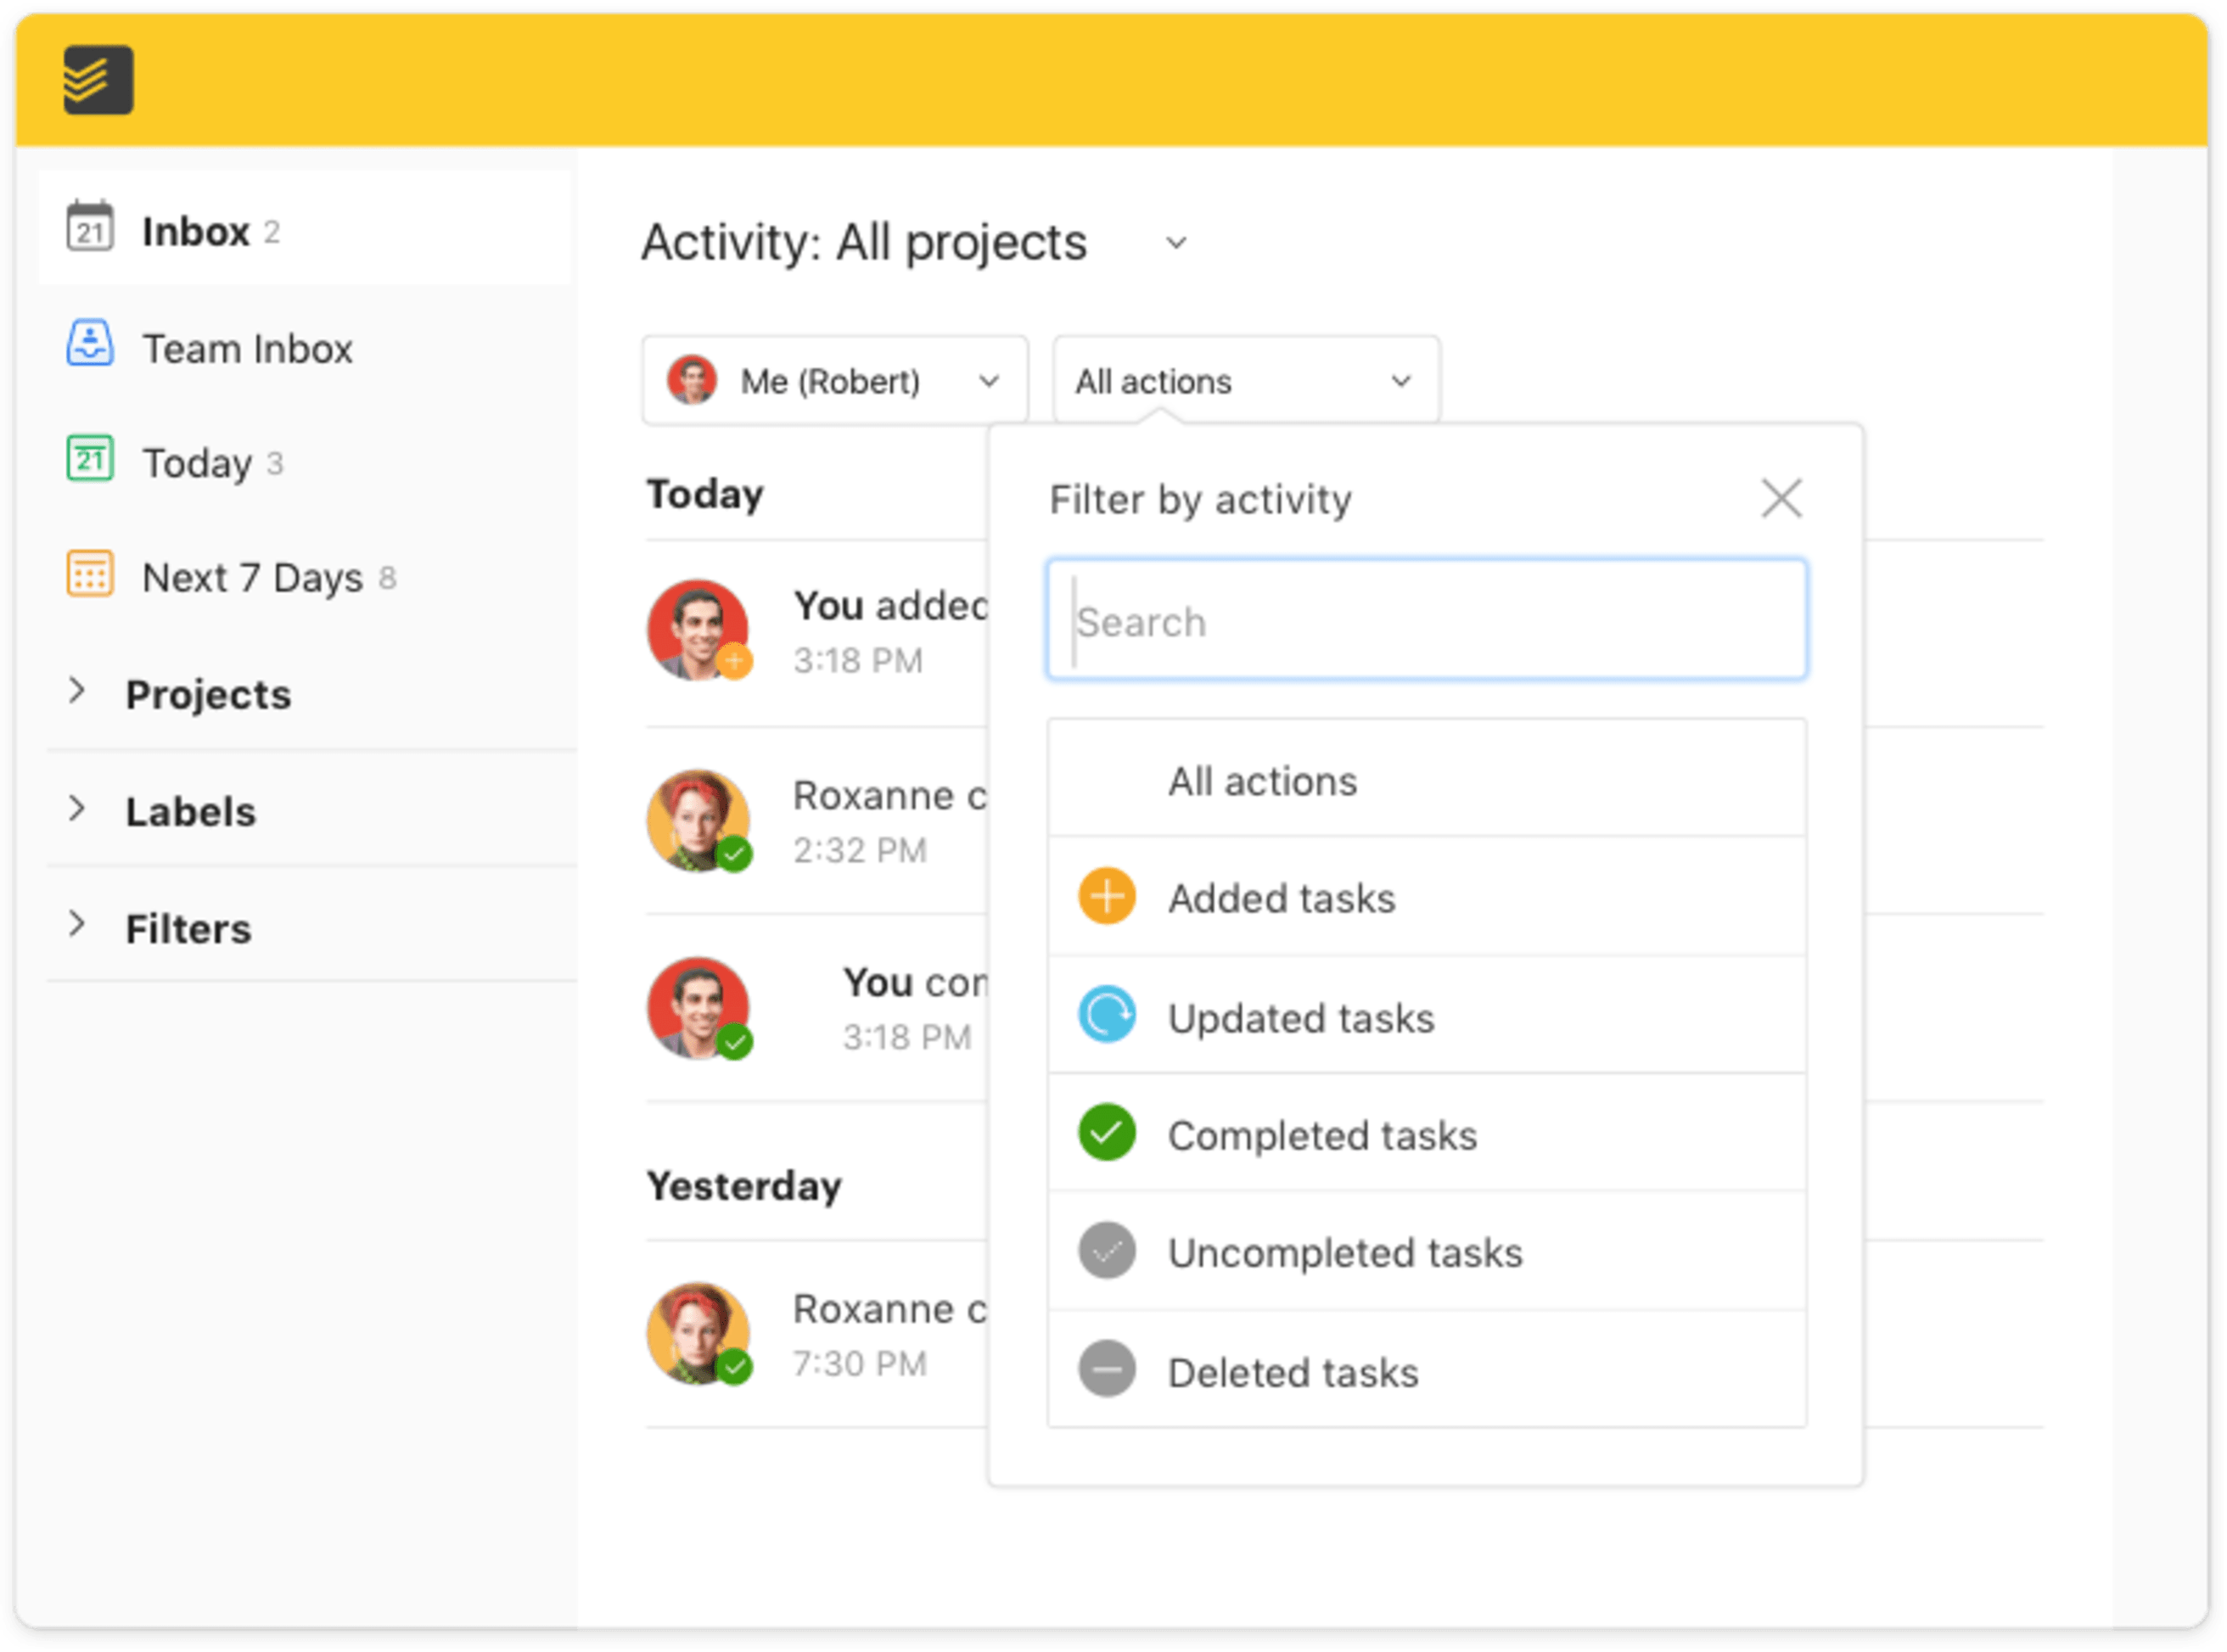Expand the Projects section chevron

click(x=76, y=690)
